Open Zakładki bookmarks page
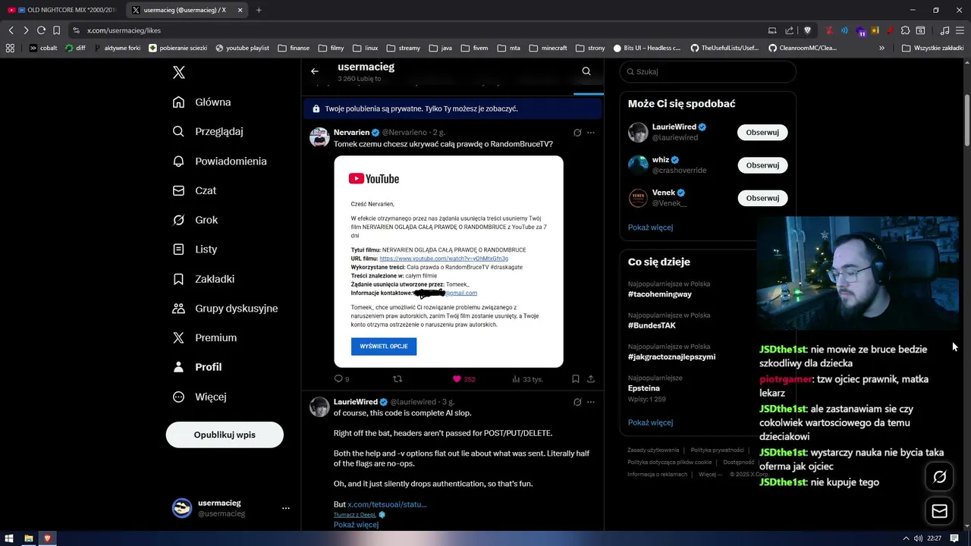Screen dimensions: 971x546 (203, 279)
